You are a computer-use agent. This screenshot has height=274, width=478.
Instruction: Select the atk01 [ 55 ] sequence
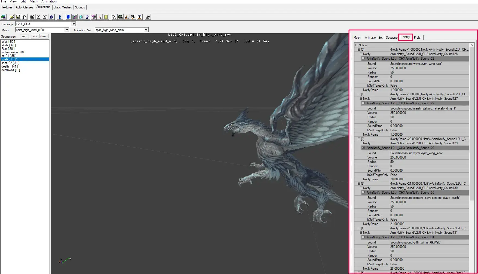click(25, 56)
